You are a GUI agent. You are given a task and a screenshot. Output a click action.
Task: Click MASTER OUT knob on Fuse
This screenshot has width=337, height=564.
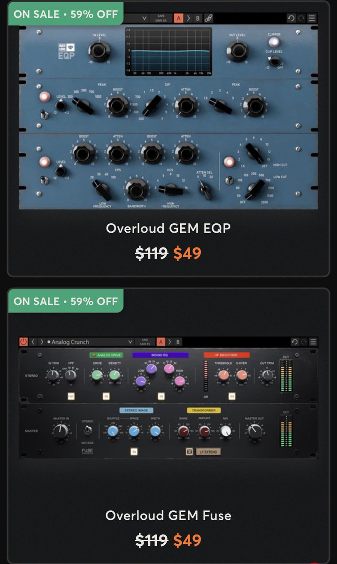(x=254, y=431)
